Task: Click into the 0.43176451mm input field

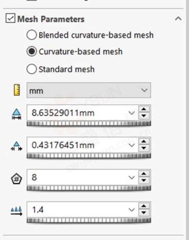Action: coord(77,145)
